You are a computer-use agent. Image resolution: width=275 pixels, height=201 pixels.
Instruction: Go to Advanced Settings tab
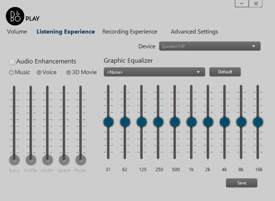[x=195, y=32]
